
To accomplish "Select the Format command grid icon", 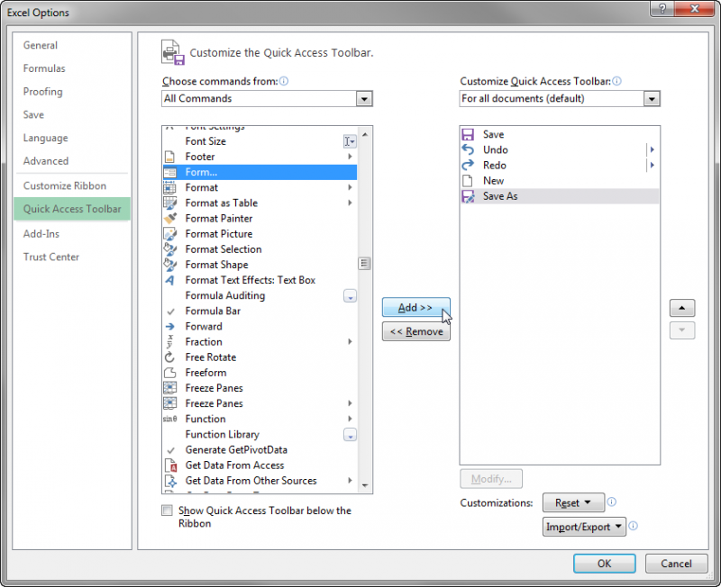I will 169,187.
